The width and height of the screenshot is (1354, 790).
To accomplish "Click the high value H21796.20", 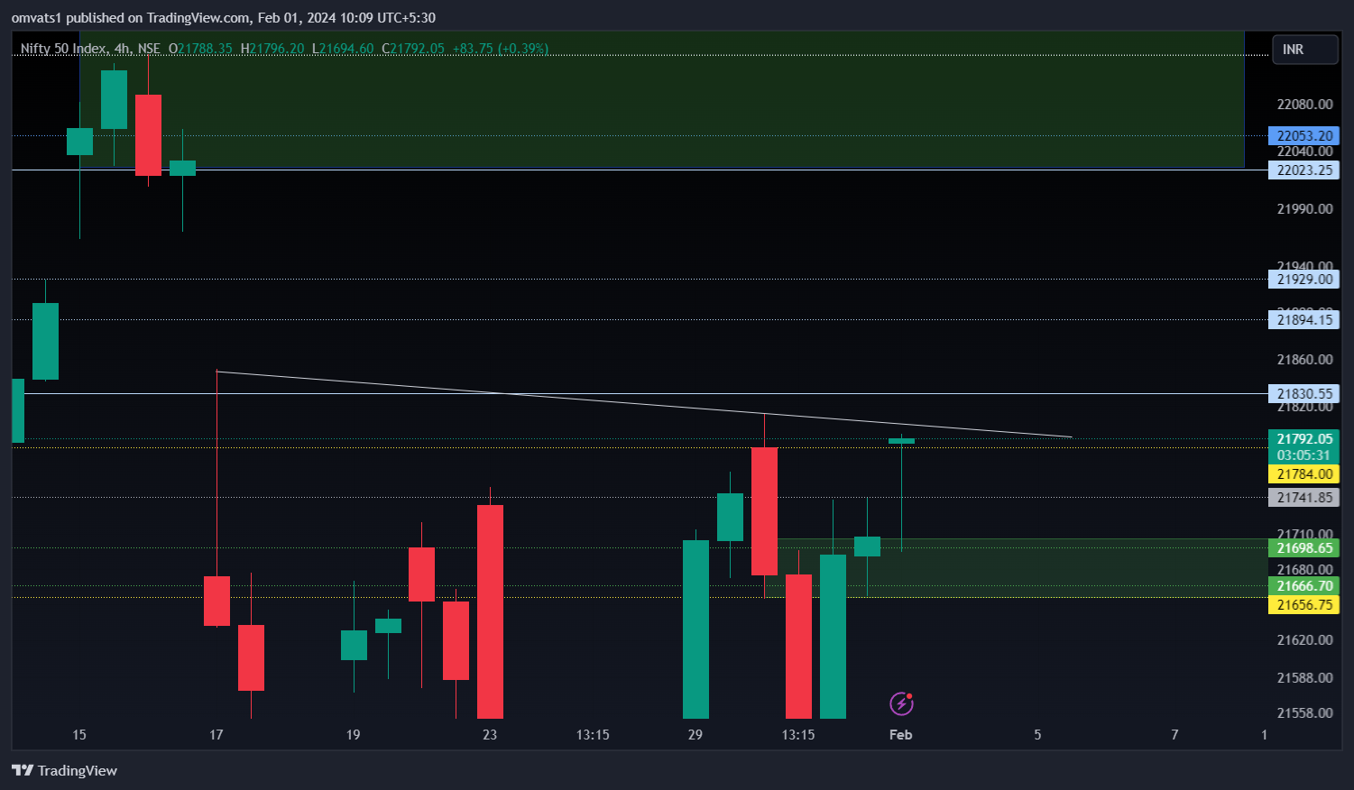I will click(x=272, y=49).
